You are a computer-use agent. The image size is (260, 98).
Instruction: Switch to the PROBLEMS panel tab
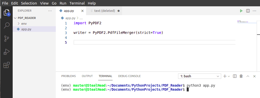[68, 76]
